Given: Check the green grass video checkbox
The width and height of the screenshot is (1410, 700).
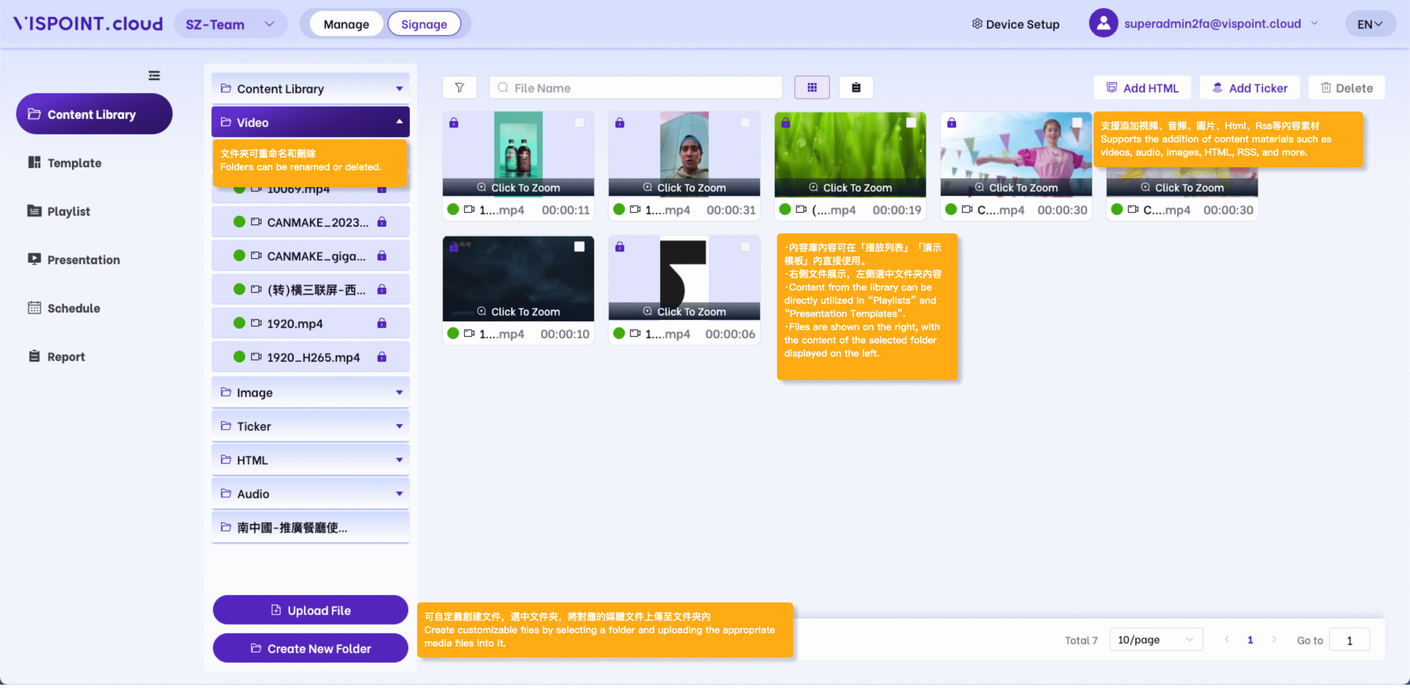Looking at the screenshot, I should pos(912,123).
